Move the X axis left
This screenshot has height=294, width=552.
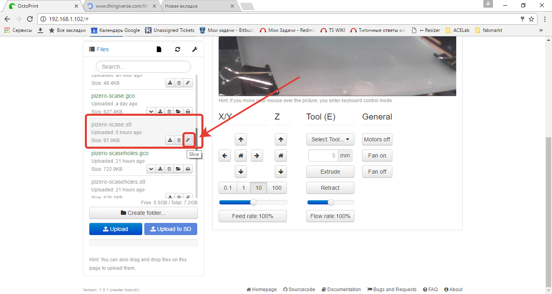click(x=225, y=155)
